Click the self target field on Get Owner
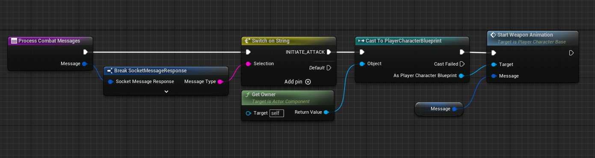Image resolution: width=595 pixels, height=158 pixels. 277,113
